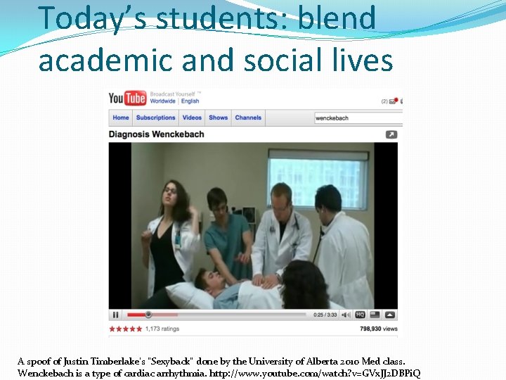The width and height of the screenshot is (506, 380).
Task: Switch video to widescreen size icon
Action: [x=375, y=315]
